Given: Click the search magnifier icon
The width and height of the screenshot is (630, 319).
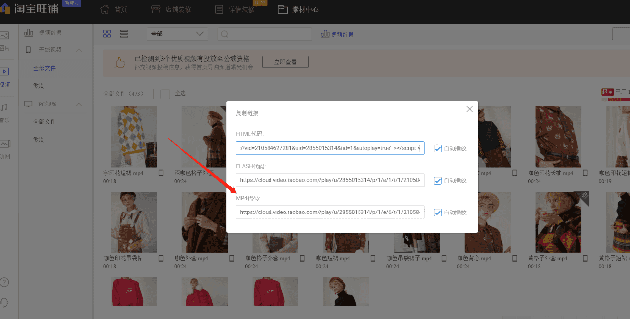Looking at the screenshot, I should (225, 34).
